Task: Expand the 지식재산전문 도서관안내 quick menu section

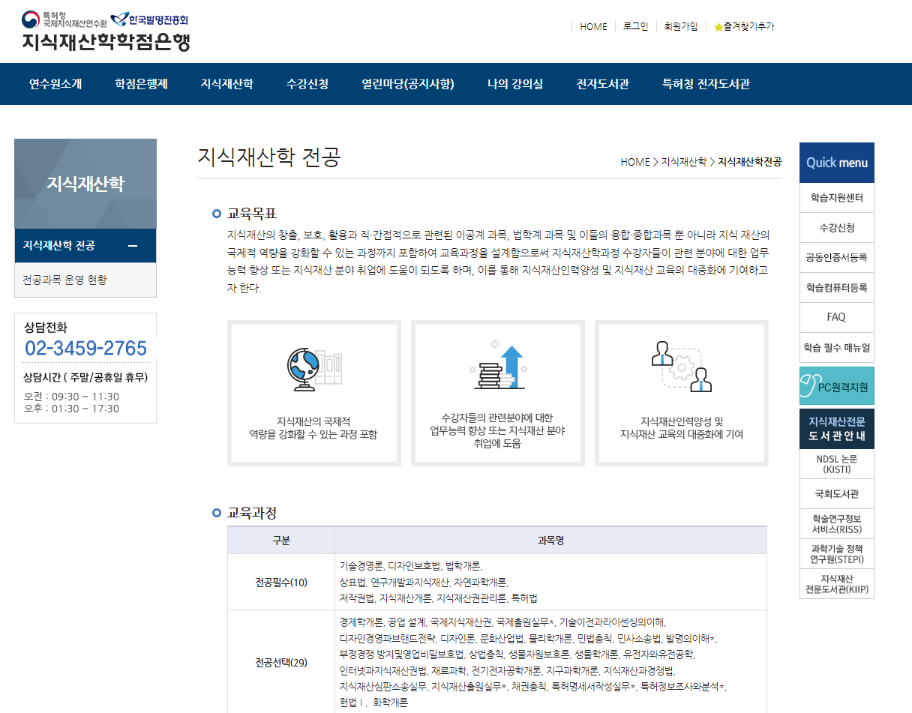Action: coord(836,430)
